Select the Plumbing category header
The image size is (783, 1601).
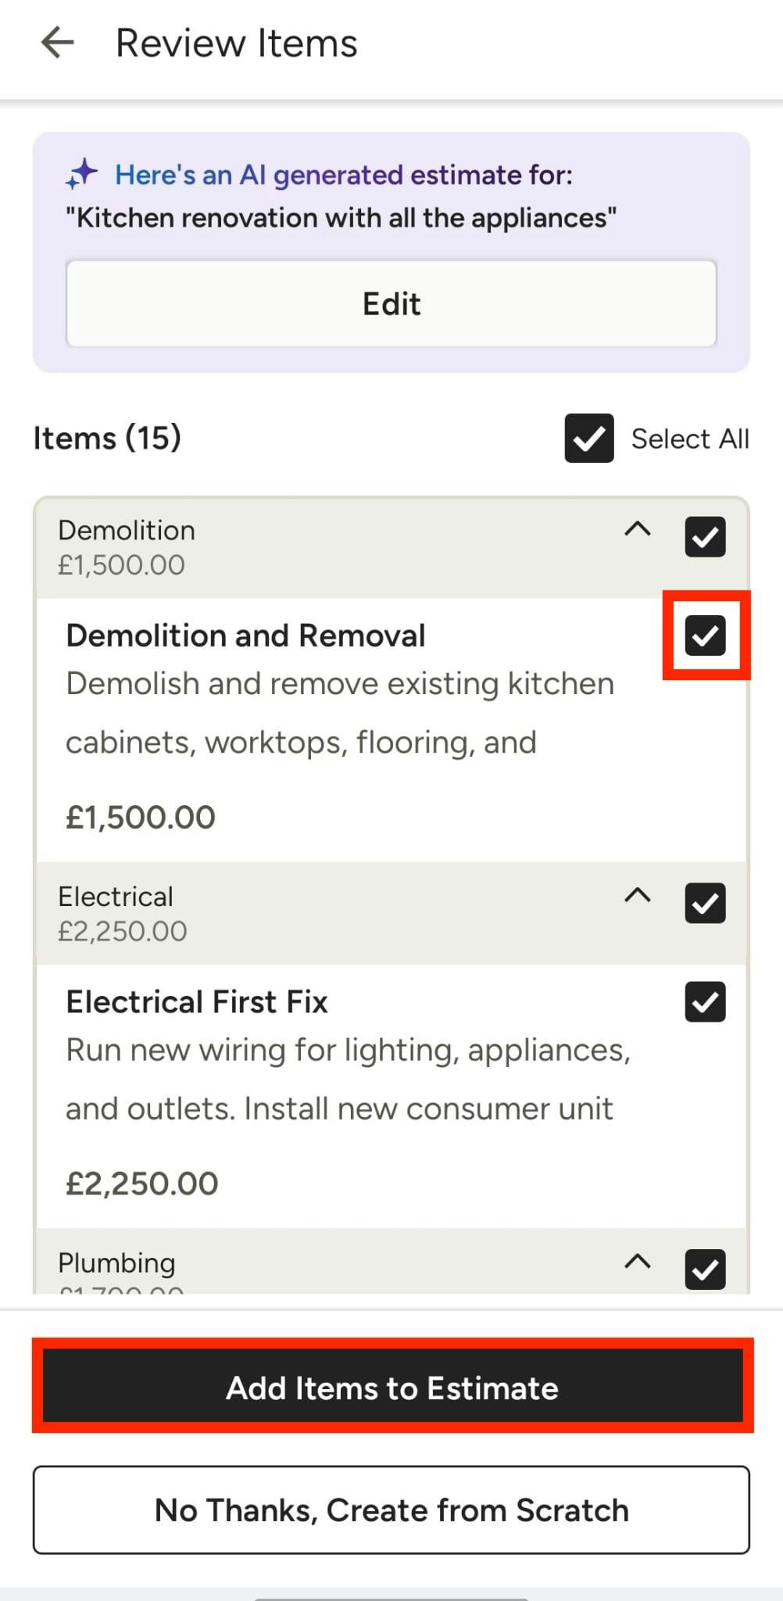[116, 1263]
